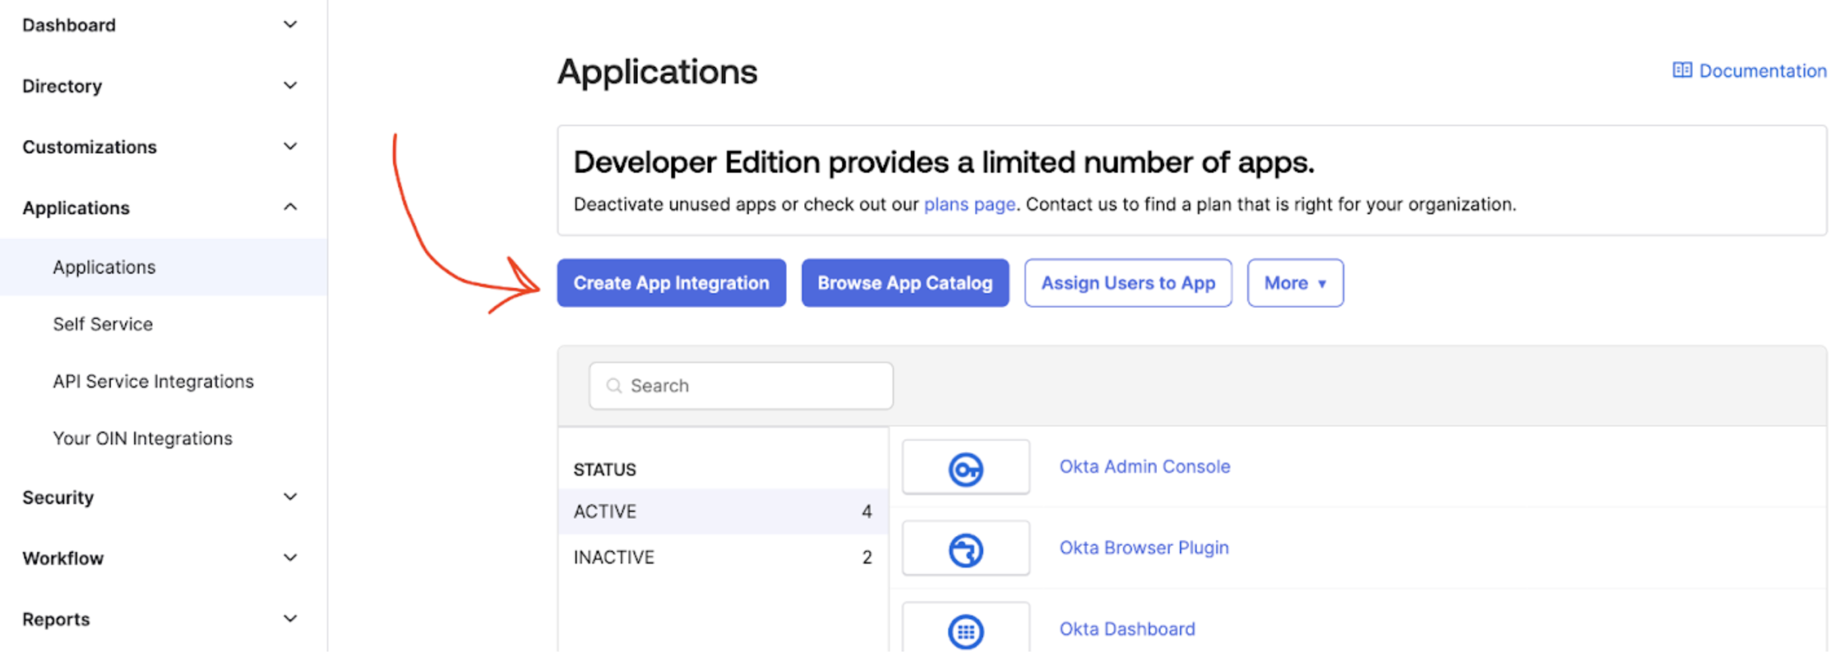Click the Reports sidebar label
The image size is (1837, 670).
coord(56,619)
